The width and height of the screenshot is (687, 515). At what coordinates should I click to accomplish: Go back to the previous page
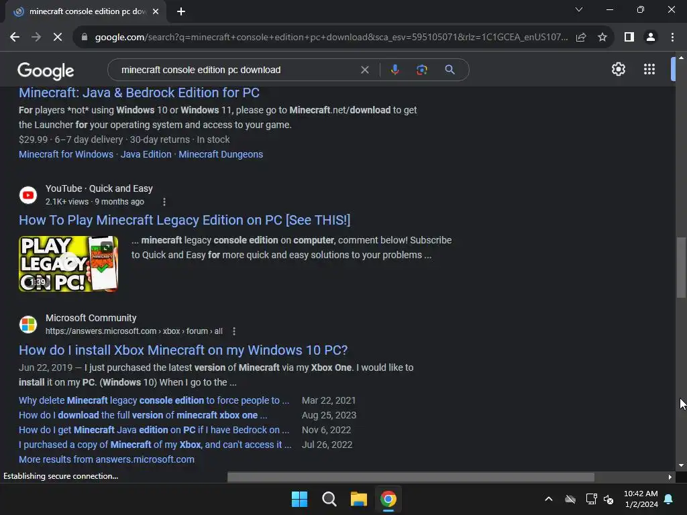click(x=15, y=38)
